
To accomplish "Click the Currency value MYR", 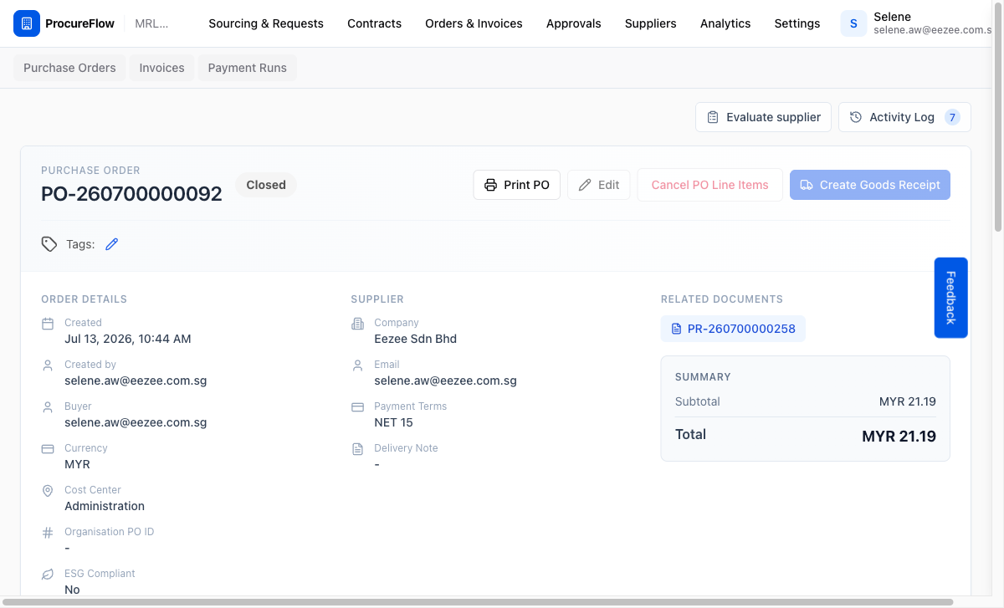I will pyautogui.click(x=77, y=464).
